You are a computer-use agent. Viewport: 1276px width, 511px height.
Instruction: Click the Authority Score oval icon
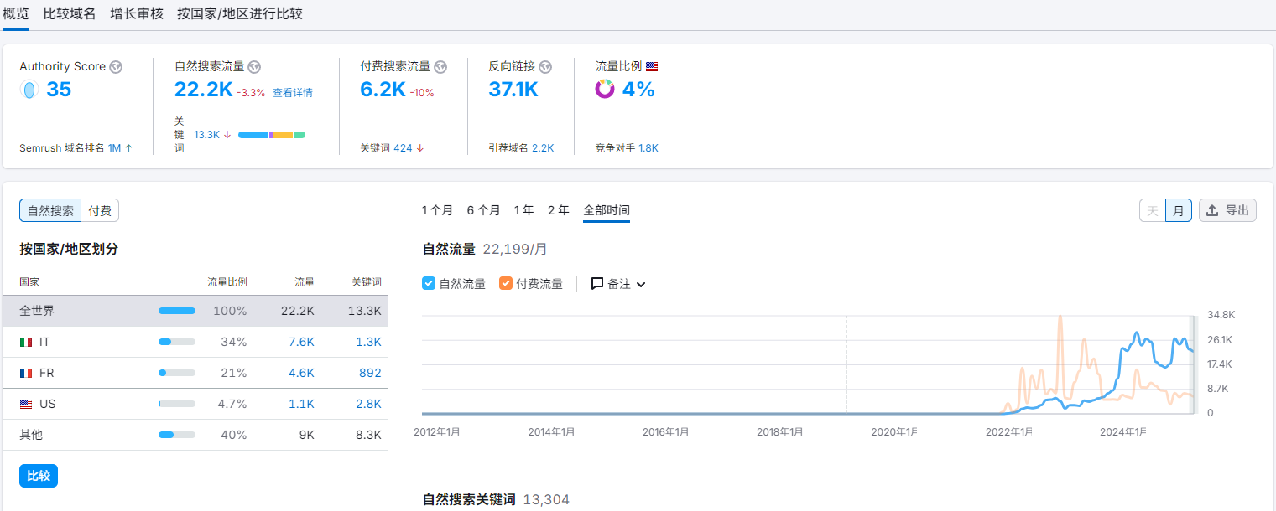click(29, 90)
